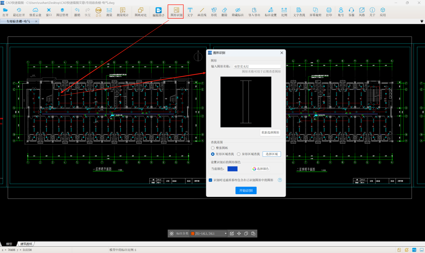
Task: Select the 测量 measure tool
Action: 109,12
